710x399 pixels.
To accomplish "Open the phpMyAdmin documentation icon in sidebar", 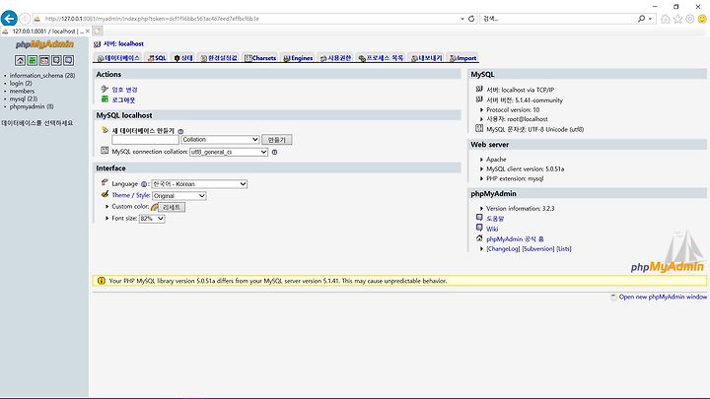I will point(56,60).
